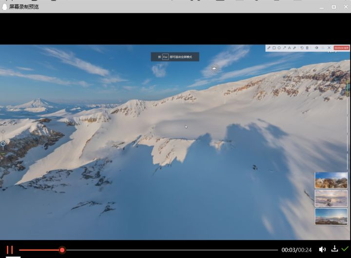
Task: Select the arrow annotation tool
Action: pos(284,48)
